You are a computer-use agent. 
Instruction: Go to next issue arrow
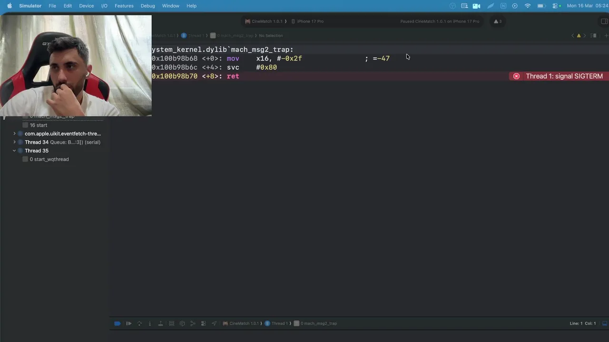(584, 36)
